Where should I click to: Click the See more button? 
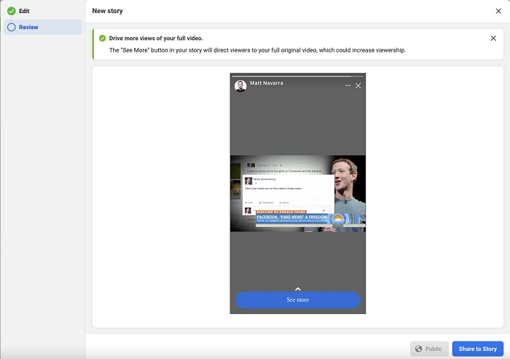click(297, 300)
